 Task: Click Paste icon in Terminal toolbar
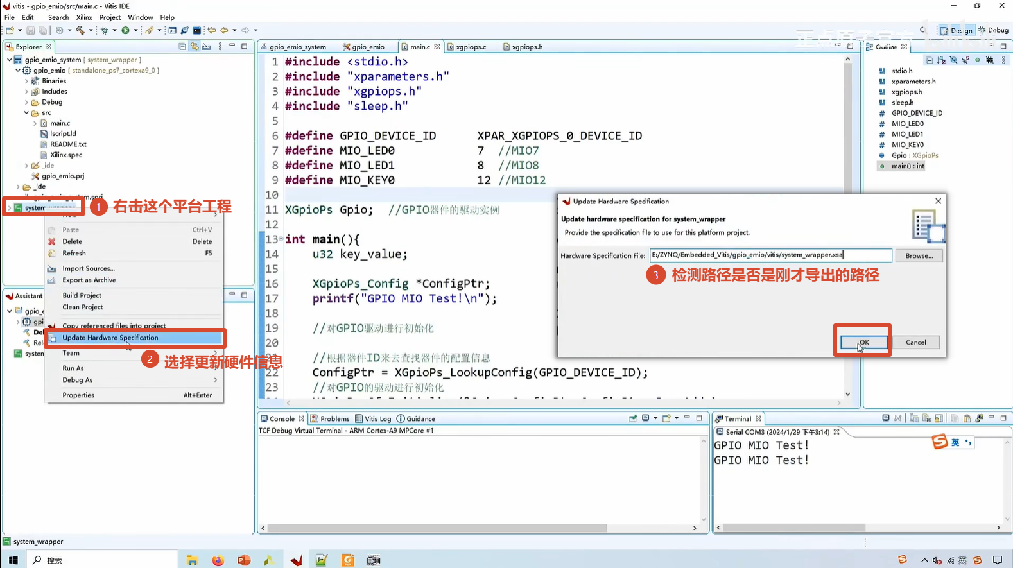pos(967,418)
